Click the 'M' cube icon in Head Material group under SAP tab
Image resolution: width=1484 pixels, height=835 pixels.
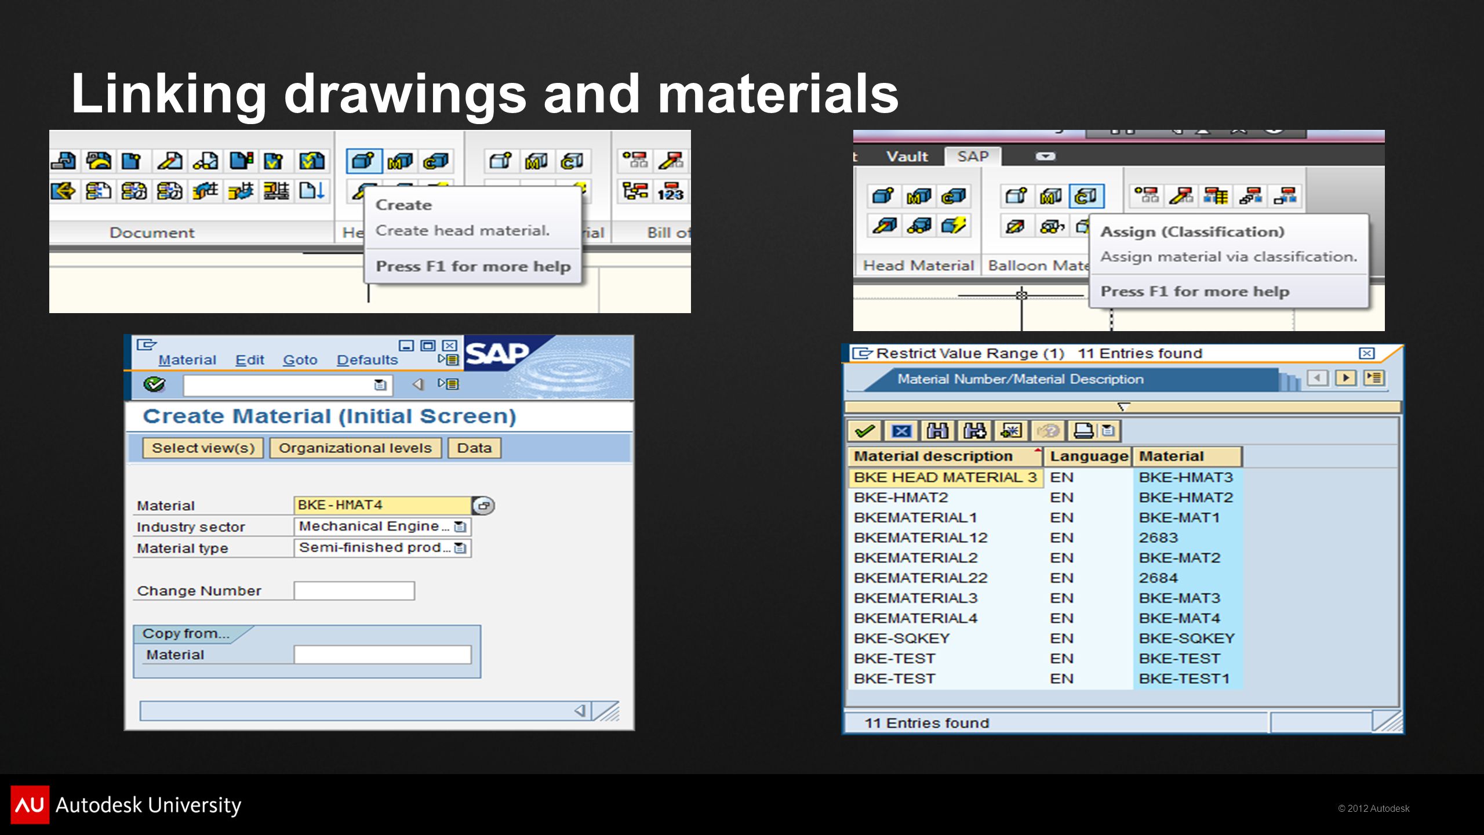pos(918,196)
